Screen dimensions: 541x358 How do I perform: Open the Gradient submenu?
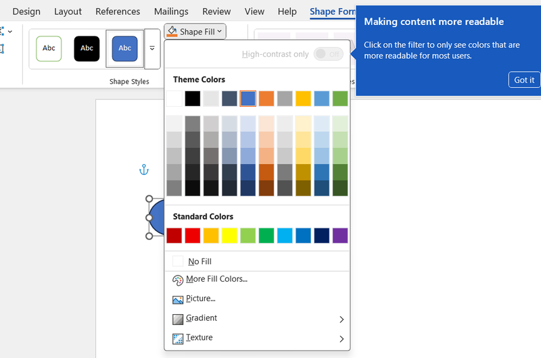[257, 319]
